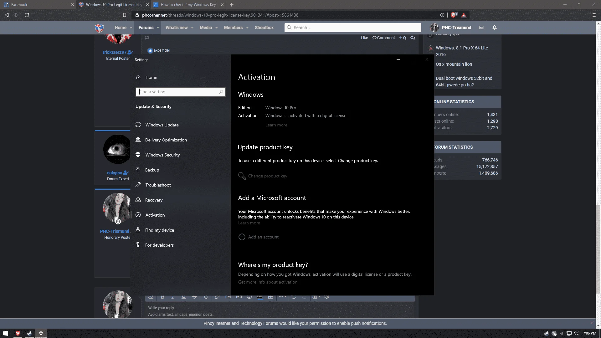
Task: Like the forum post
Action: tap(364, 38)
